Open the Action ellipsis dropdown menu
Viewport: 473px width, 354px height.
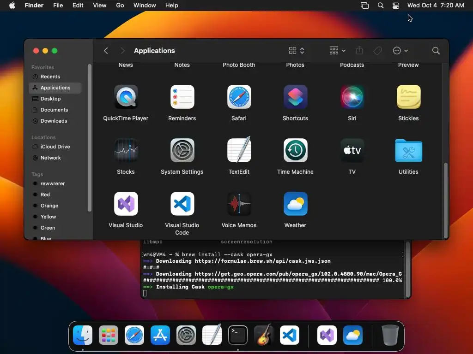pos(400,51)
